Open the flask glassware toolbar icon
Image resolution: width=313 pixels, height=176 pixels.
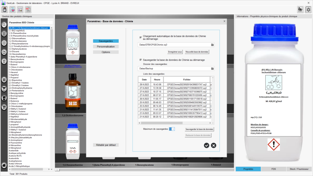click(x=13, y=9)
